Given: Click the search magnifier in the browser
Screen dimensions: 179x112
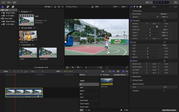Looking at the screenshot, I should (62, 7).
